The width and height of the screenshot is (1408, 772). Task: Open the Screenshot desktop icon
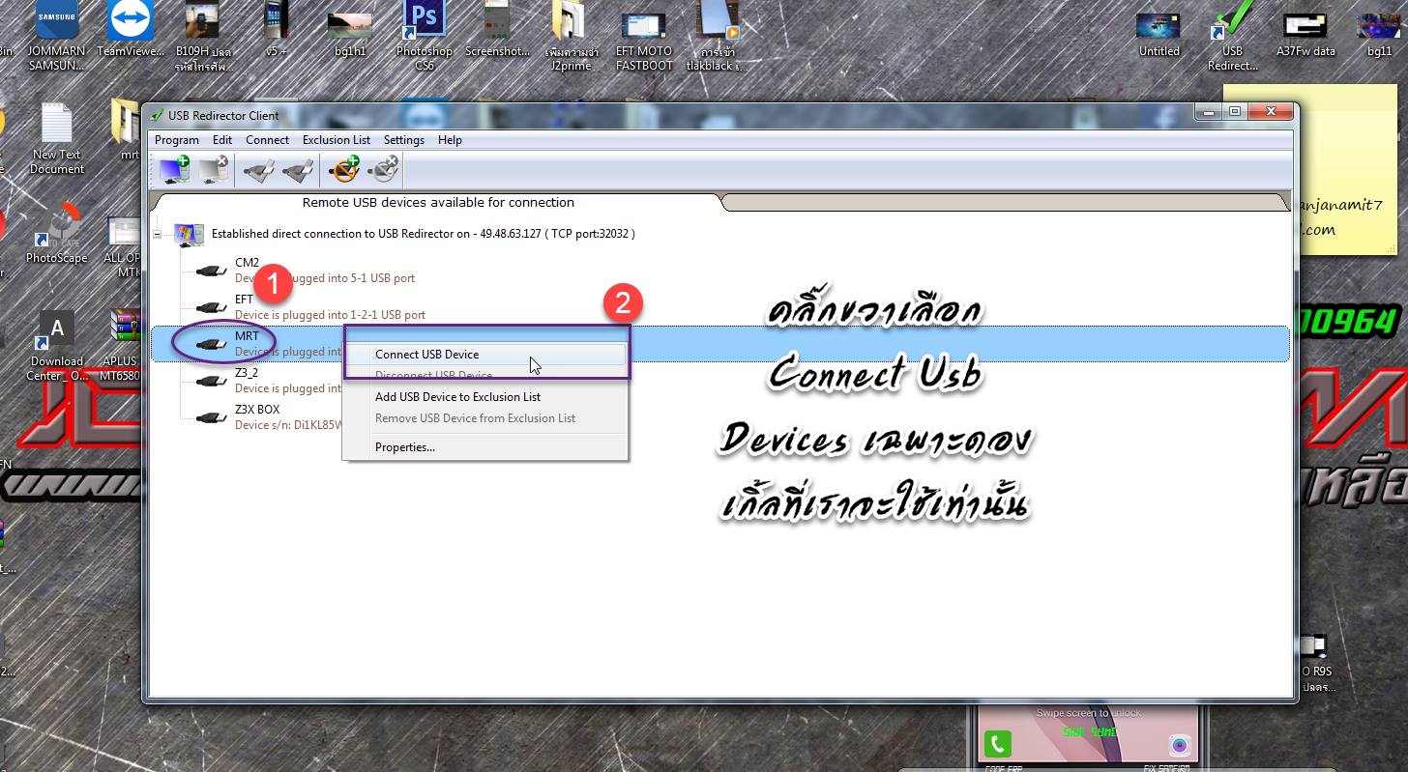coord(497,30)
